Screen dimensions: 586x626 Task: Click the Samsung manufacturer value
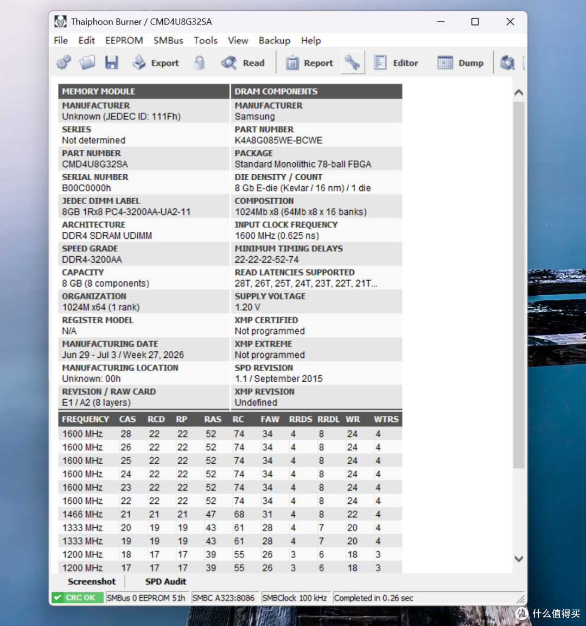[x=254, y=117]
